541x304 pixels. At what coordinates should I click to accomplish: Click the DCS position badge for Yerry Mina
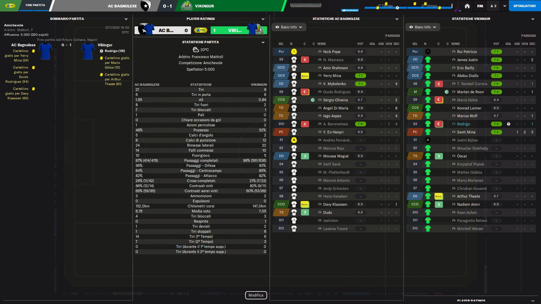point(281,76)
